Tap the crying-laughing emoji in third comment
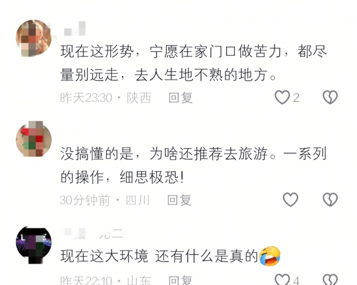This screenshot has height=285, width=357. (x=270, y=256)
